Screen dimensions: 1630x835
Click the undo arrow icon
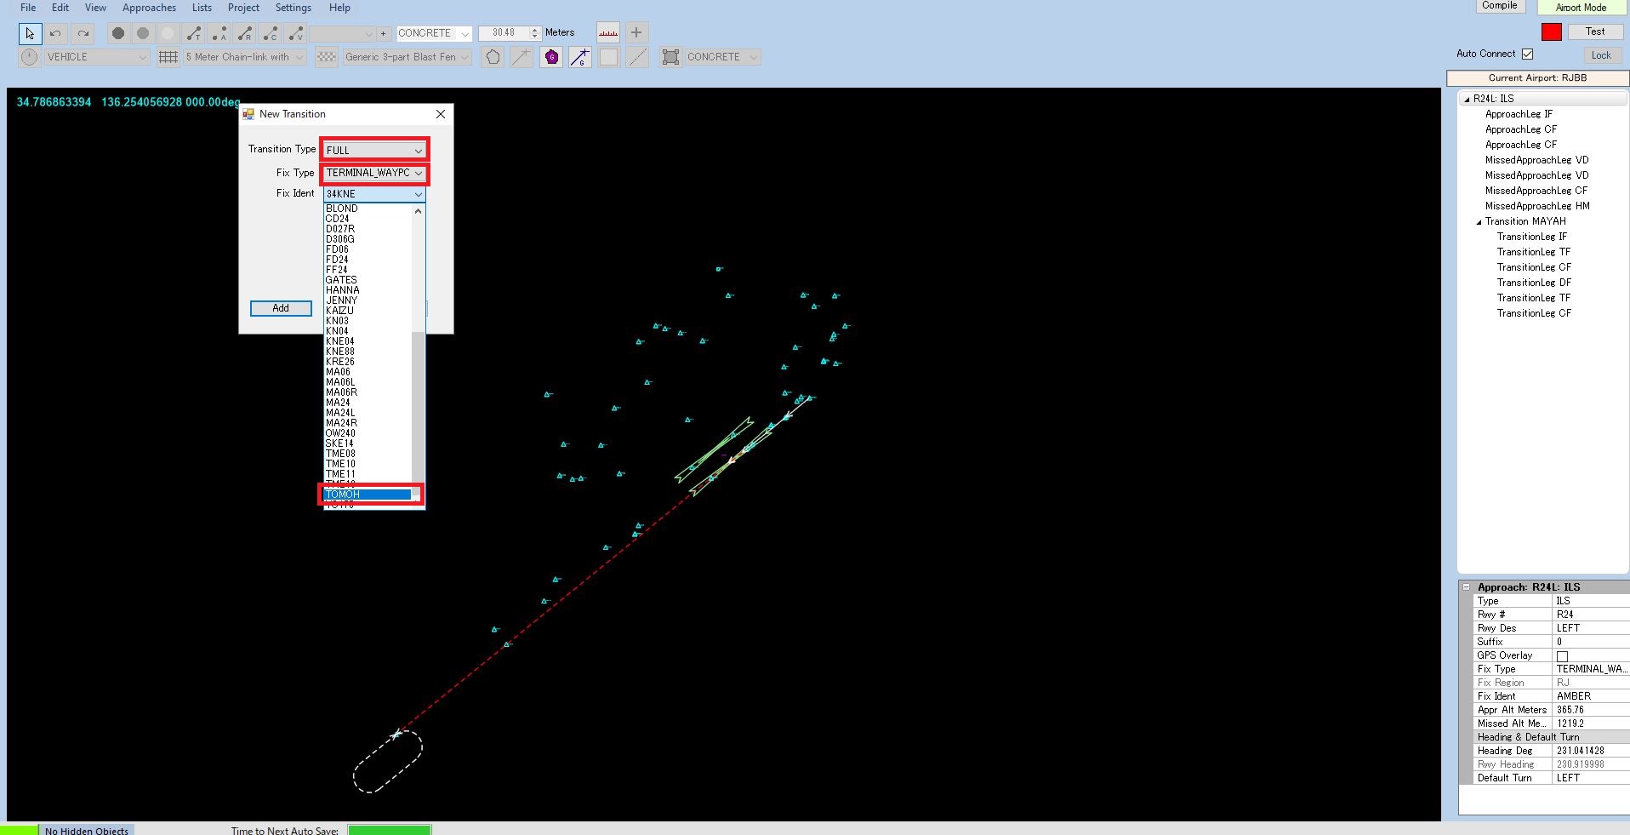pos(55,33)
